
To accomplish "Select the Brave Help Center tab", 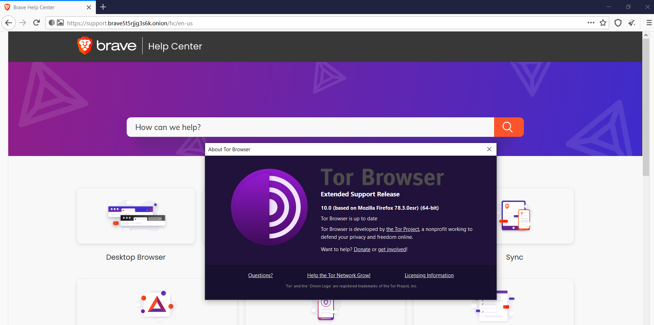I will [34, 7].
